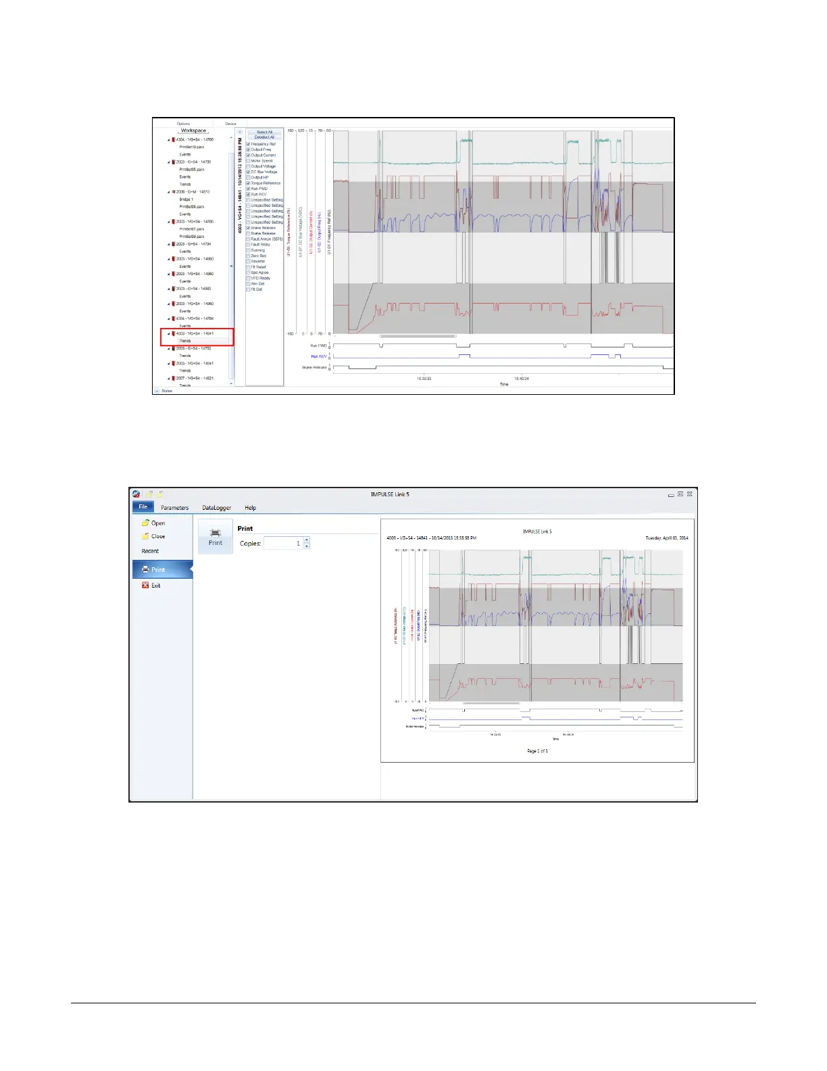Viewport: 827px width, 1071px height.
Task: Switch to the Device tab
Action: (231, 124)
